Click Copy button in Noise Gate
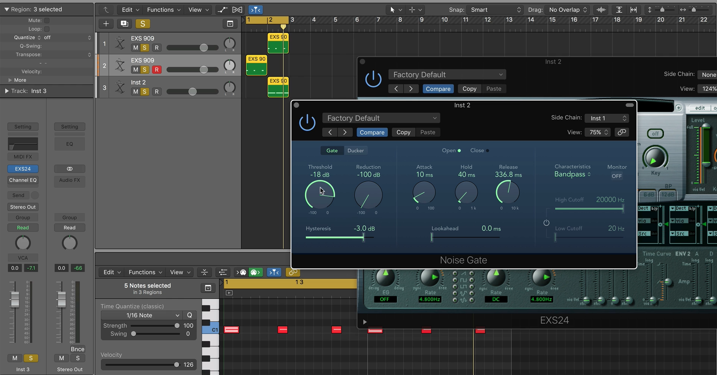The width and height of the screenshot is (717, 375). (403, 132)
